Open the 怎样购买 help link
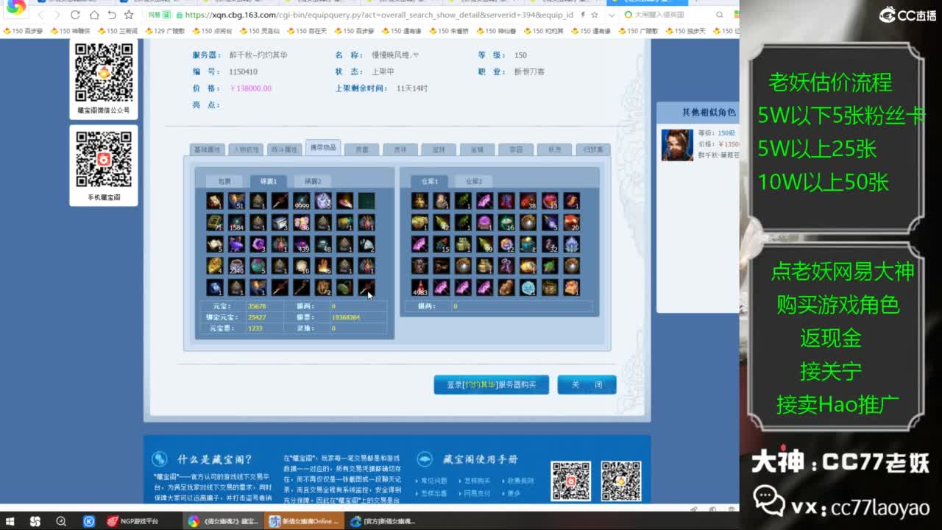This screenshot has width=942, height=530. click(477, 481)
